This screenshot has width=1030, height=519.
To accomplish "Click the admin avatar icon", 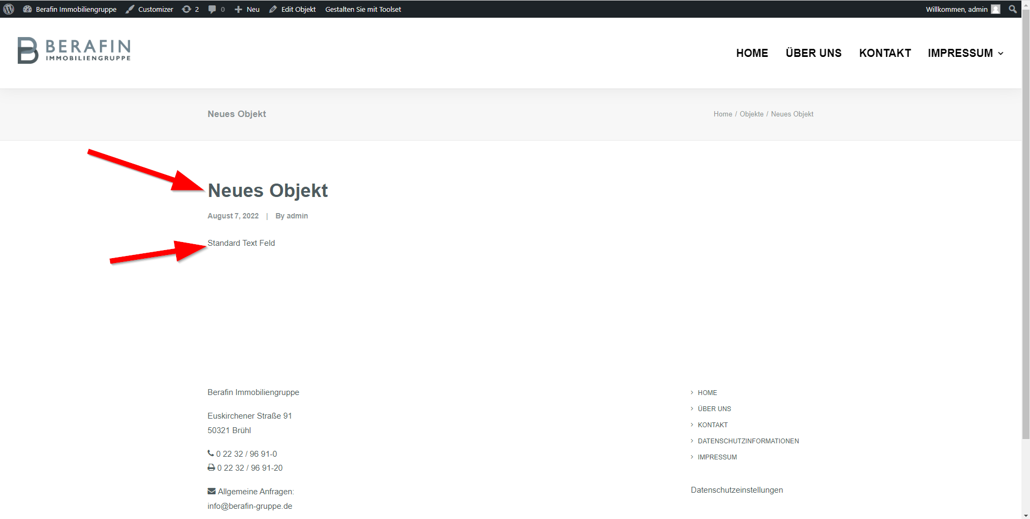I will point(995,9).
